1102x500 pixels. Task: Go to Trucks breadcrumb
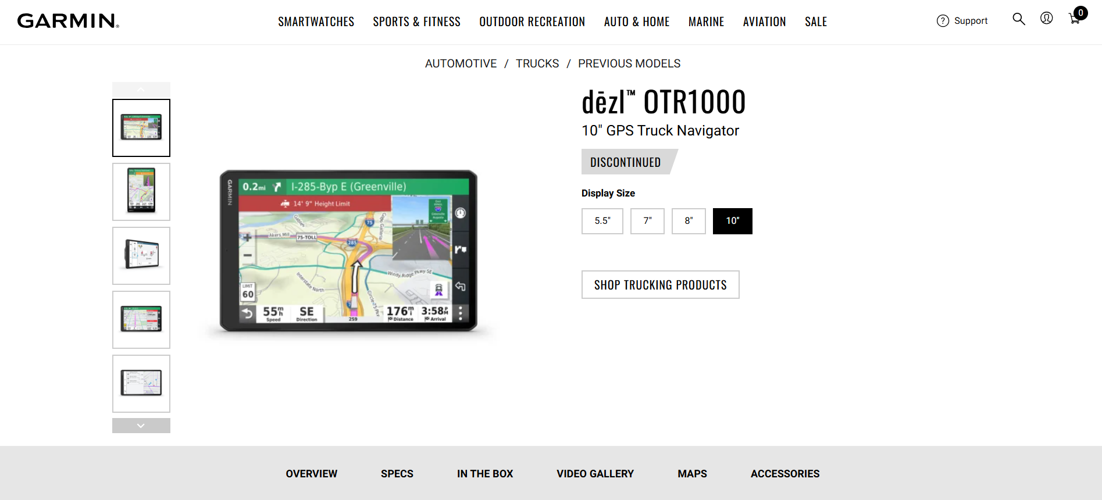click(x=537, y=63)
